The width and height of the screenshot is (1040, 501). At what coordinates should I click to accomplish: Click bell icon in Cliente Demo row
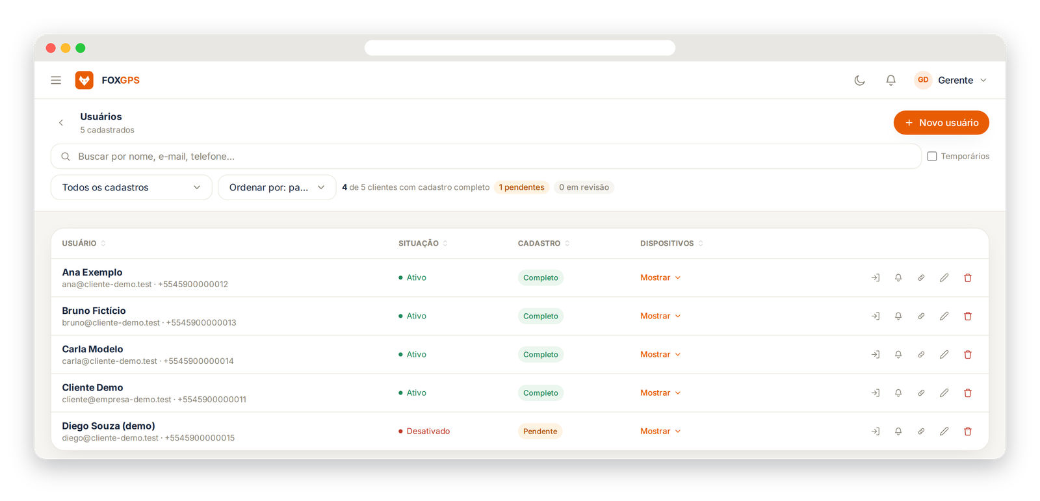click(898, 393)
